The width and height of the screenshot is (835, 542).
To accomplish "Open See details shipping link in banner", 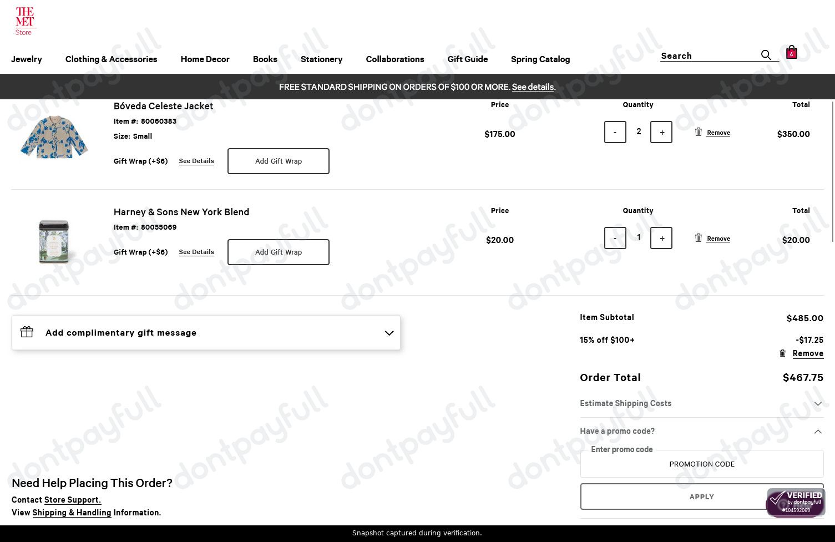I will tap(533, 87).
